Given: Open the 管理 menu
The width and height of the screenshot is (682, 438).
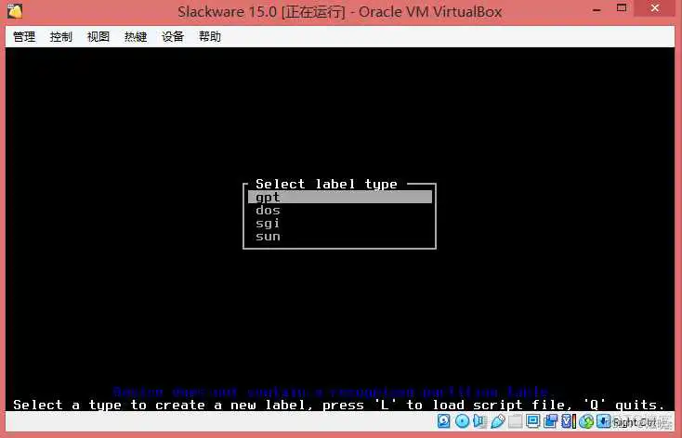Looking at the screenshot, I should pos(24,36).
